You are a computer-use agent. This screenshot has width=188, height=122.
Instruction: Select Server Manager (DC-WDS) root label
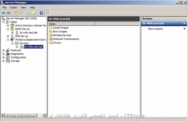[21, 18]
